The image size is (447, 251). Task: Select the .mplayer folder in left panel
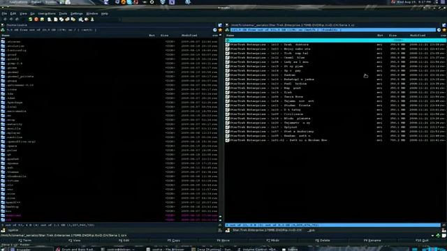(109, 133)
